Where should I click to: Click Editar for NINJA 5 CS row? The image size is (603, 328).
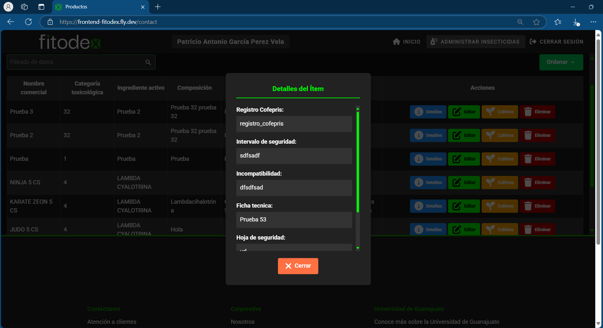(x=464, y=182)
